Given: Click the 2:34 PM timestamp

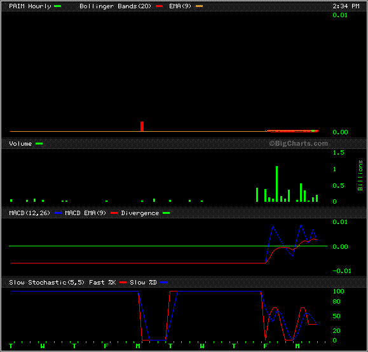Looking at the screenshot, I should click(346, 6).
